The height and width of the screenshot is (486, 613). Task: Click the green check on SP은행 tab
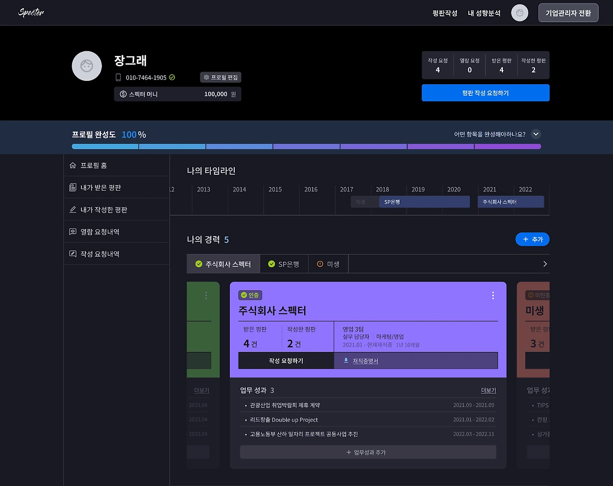pyautogui.click(x=272, y=264)
